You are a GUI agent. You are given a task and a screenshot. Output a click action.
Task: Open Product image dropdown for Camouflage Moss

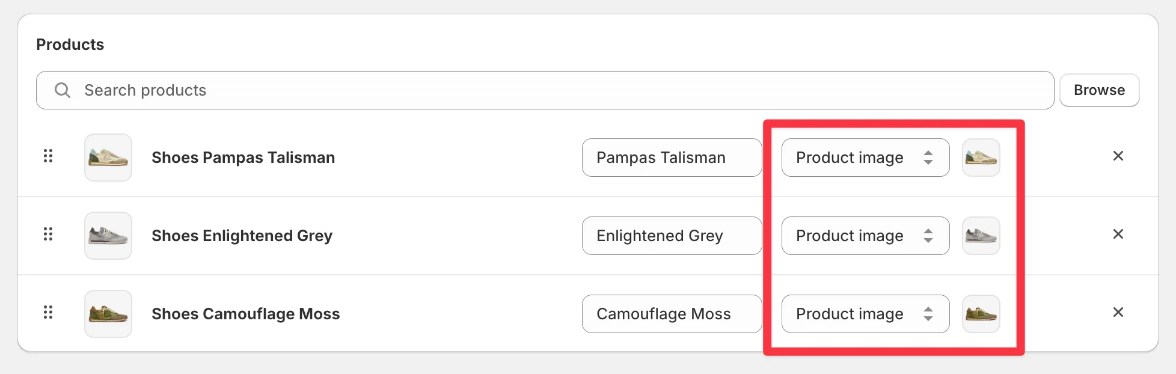coord(866,314)
